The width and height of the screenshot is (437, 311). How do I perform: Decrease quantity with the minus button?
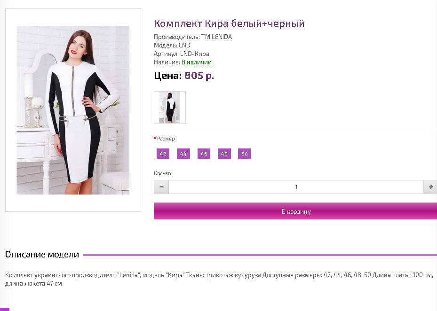161,187
